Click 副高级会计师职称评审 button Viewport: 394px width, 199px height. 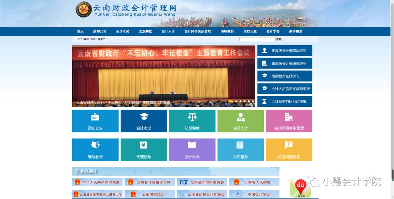[x=285, y=63]
